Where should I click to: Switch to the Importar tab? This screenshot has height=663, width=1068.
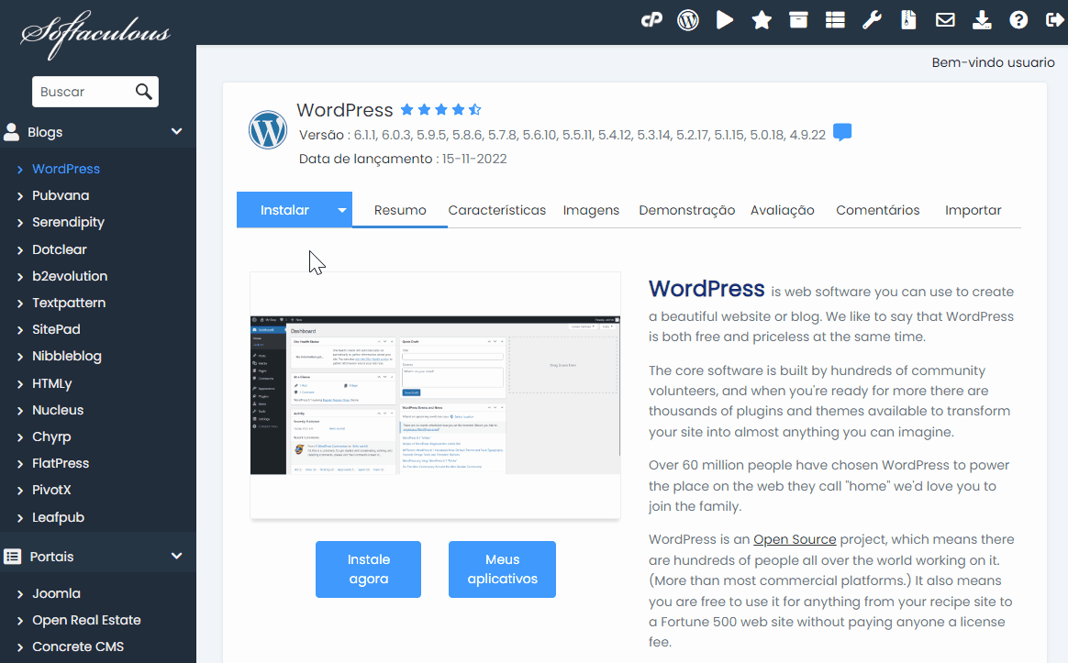click(973, 210)
